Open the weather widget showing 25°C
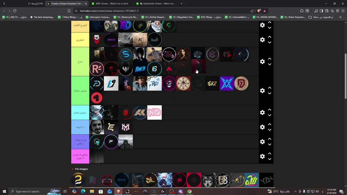Viewport: 347px width, 195px height. click(x=279, y=191)
